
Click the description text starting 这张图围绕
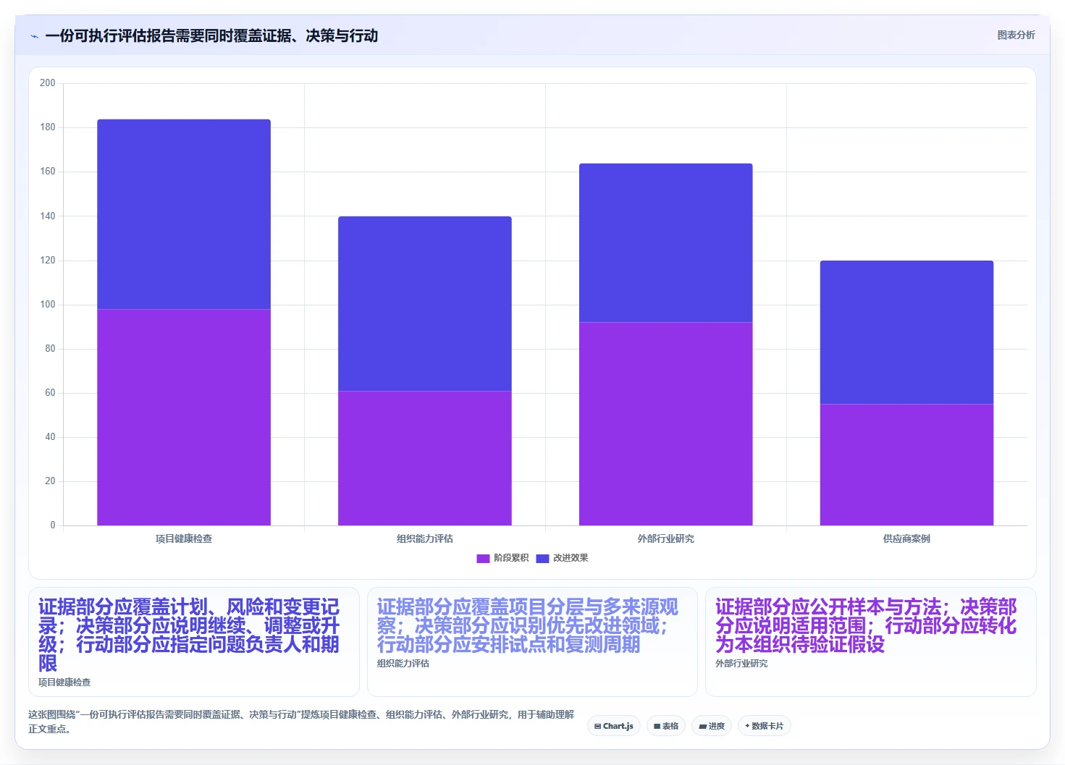301,722
